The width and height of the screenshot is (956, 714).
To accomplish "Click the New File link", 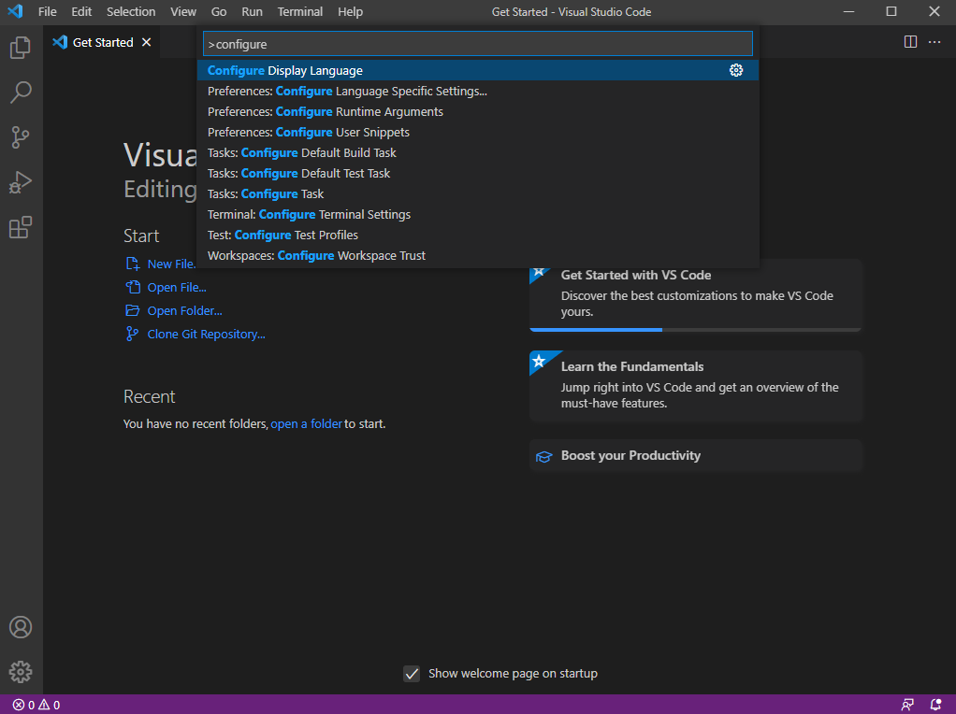I will pos(171,264).
